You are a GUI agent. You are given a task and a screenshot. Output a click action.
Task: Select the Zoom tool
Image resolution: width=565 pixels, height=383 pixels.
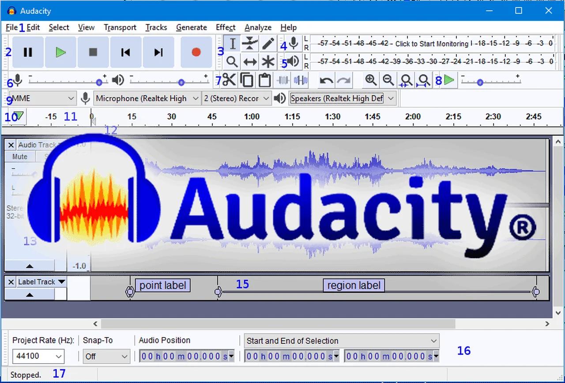232,62
